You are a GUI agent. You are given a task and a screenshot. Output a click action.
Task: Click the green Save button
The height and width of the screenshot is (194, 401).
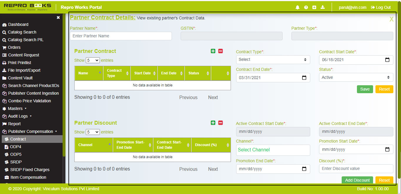tap(365, 89)
